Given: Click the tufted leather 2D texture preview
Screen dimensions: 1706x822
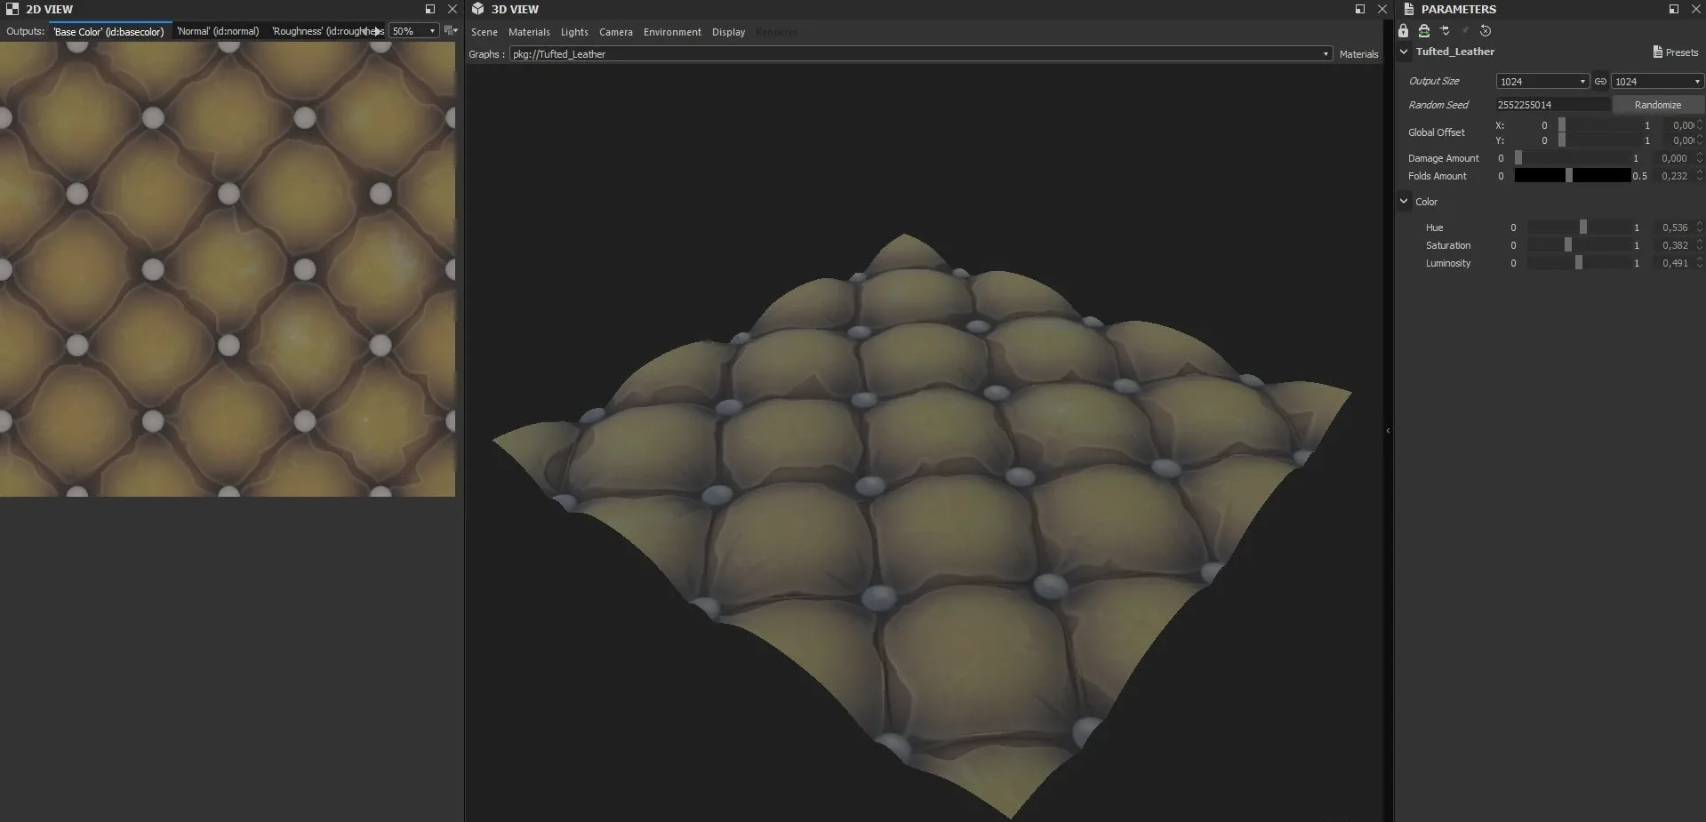Looking at the screenshot, I should 228,268.
